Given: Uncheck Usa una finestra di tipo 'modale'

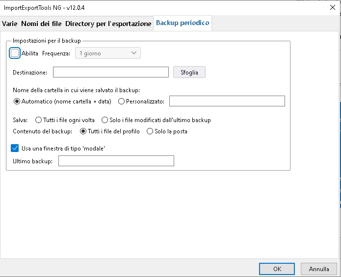Looking at the screenshot, I should click(x=15, y=148).
